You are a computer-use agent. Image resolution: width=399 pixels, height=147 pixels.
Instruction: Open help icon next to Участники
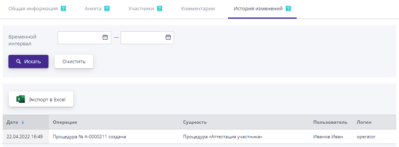pyautogui.click(x=160, y=9)
